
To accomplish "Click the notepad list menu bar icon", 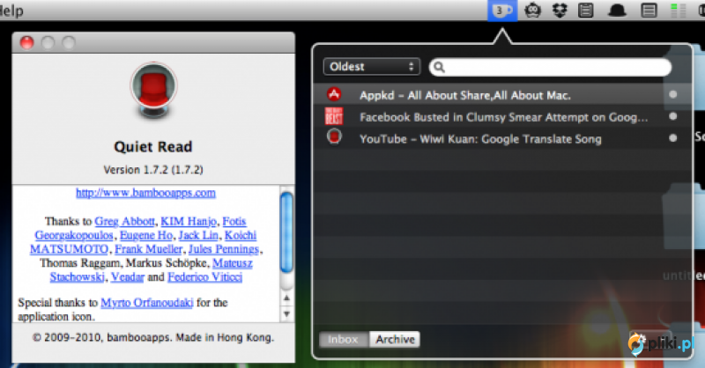I will click(x=586, y=10).
